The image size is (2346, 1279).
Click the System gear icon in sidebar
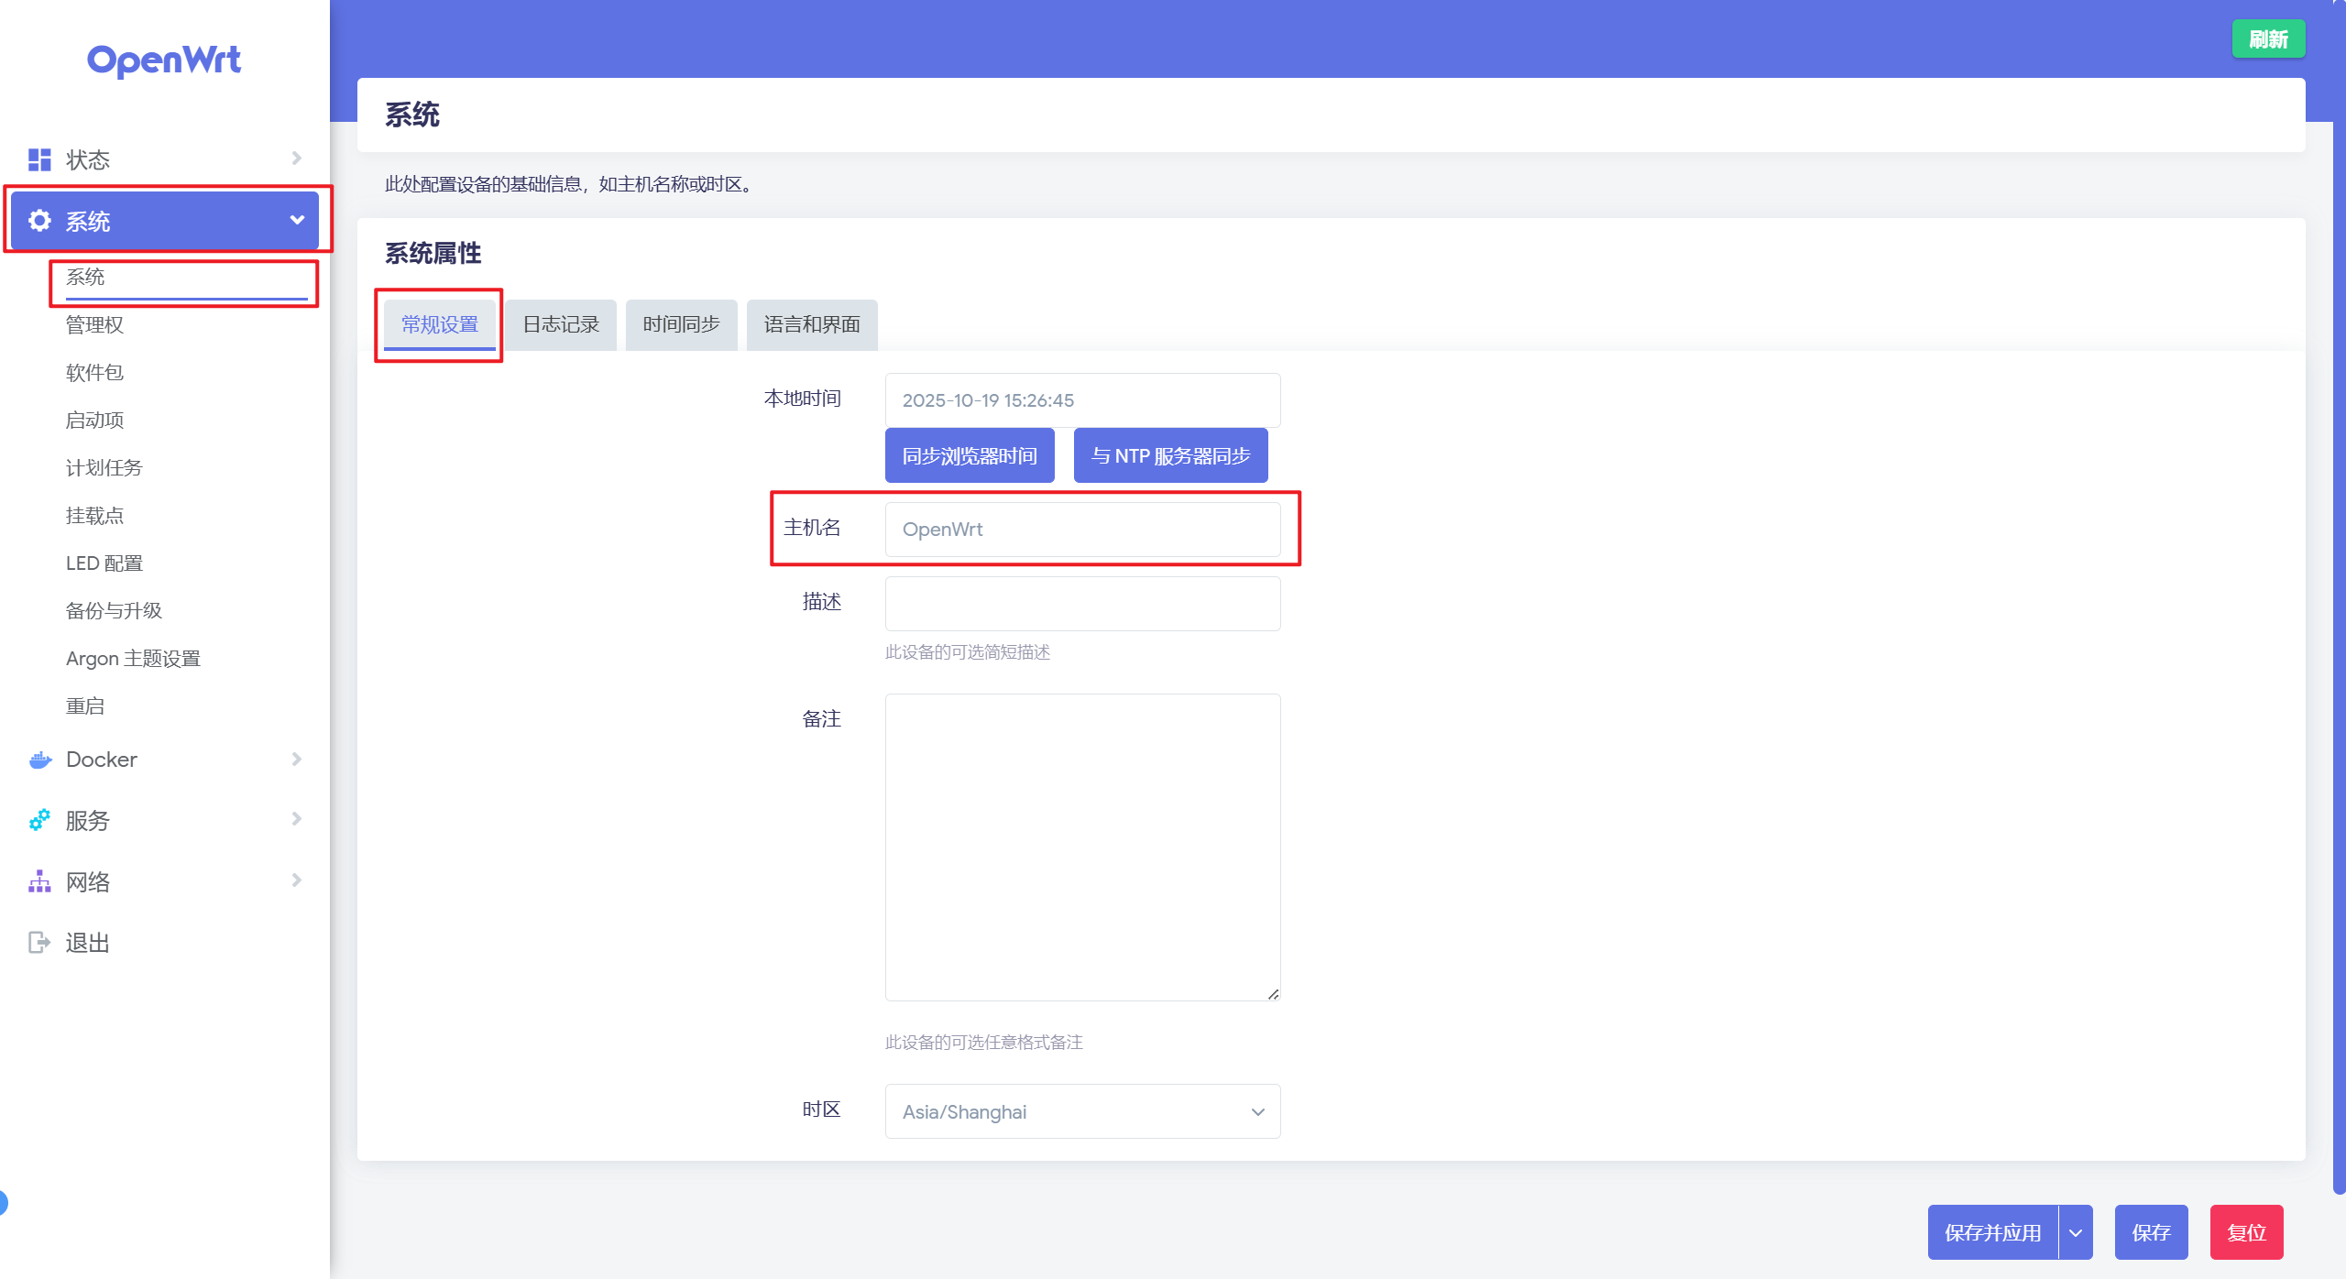pos(39,221)
